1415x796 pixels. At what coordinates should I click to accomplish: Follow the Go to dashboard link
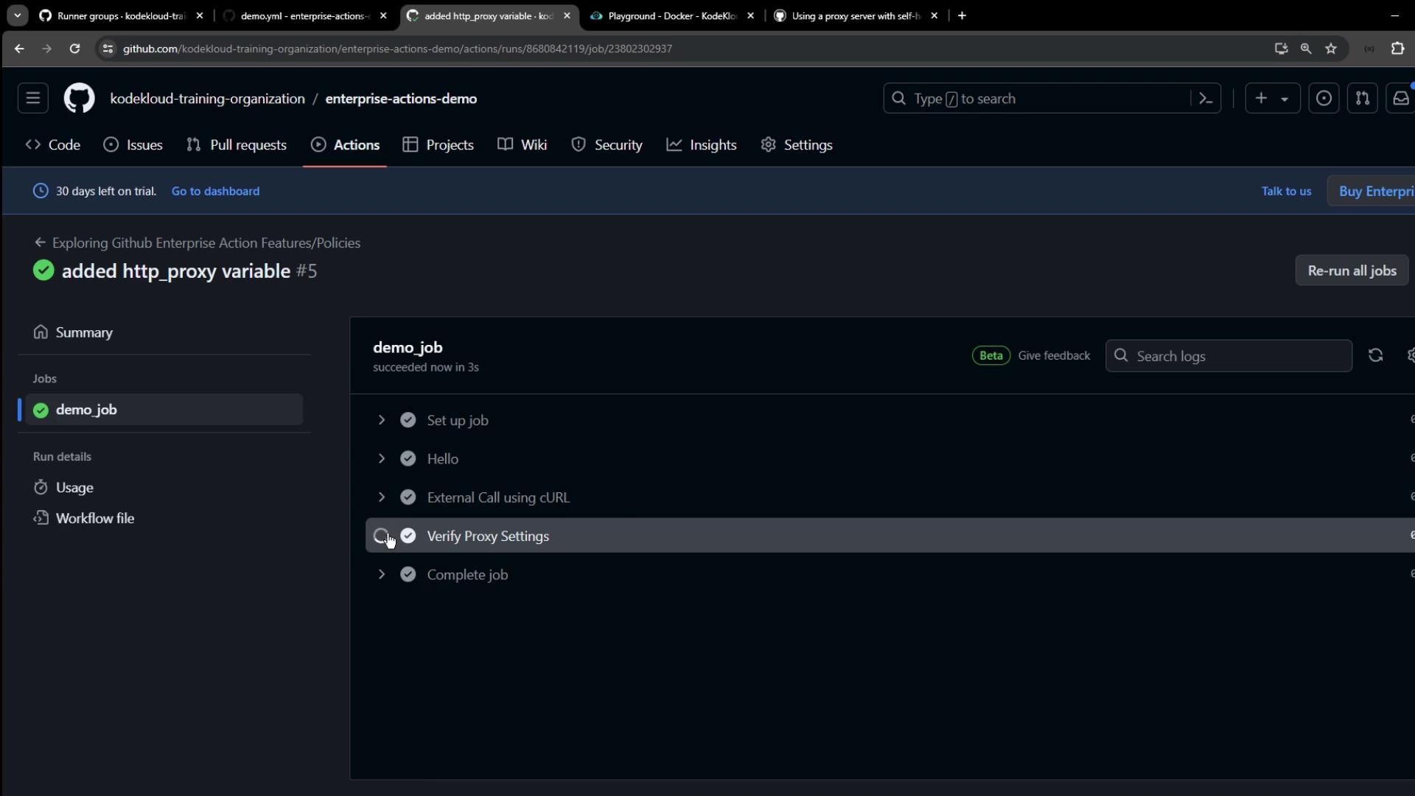[215, 191]
